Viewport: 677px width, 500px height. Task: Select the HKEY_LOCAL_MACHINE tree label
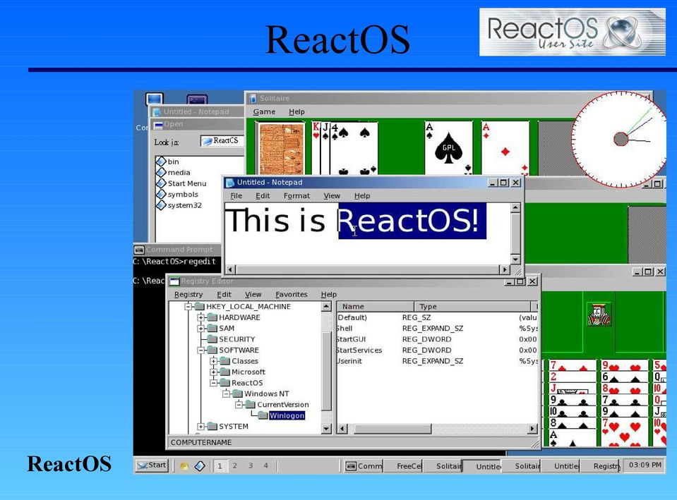(x=248, y=306)
